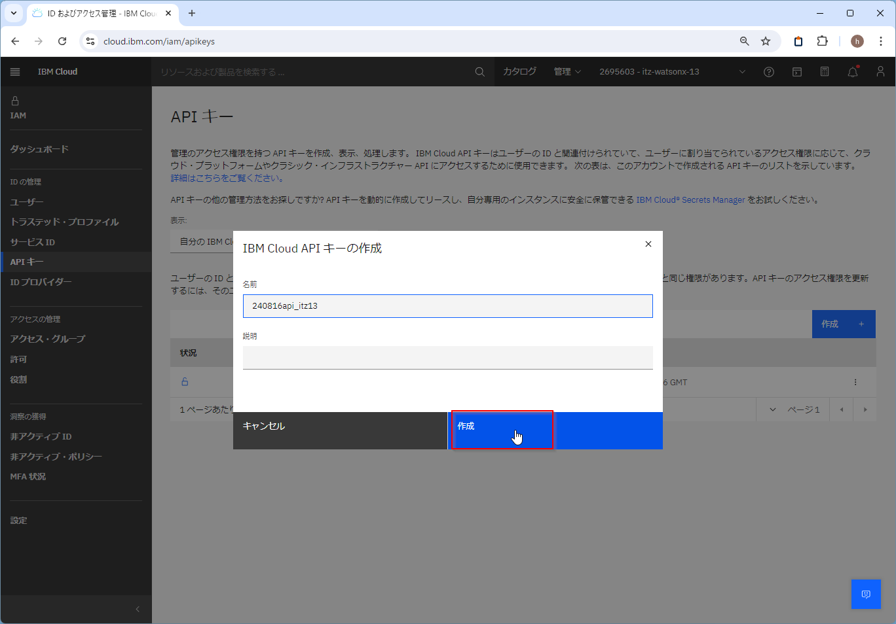This screenshot has width=896, height=624.
Task: Open the user profile avatar icon
Action: coord(880,72)
